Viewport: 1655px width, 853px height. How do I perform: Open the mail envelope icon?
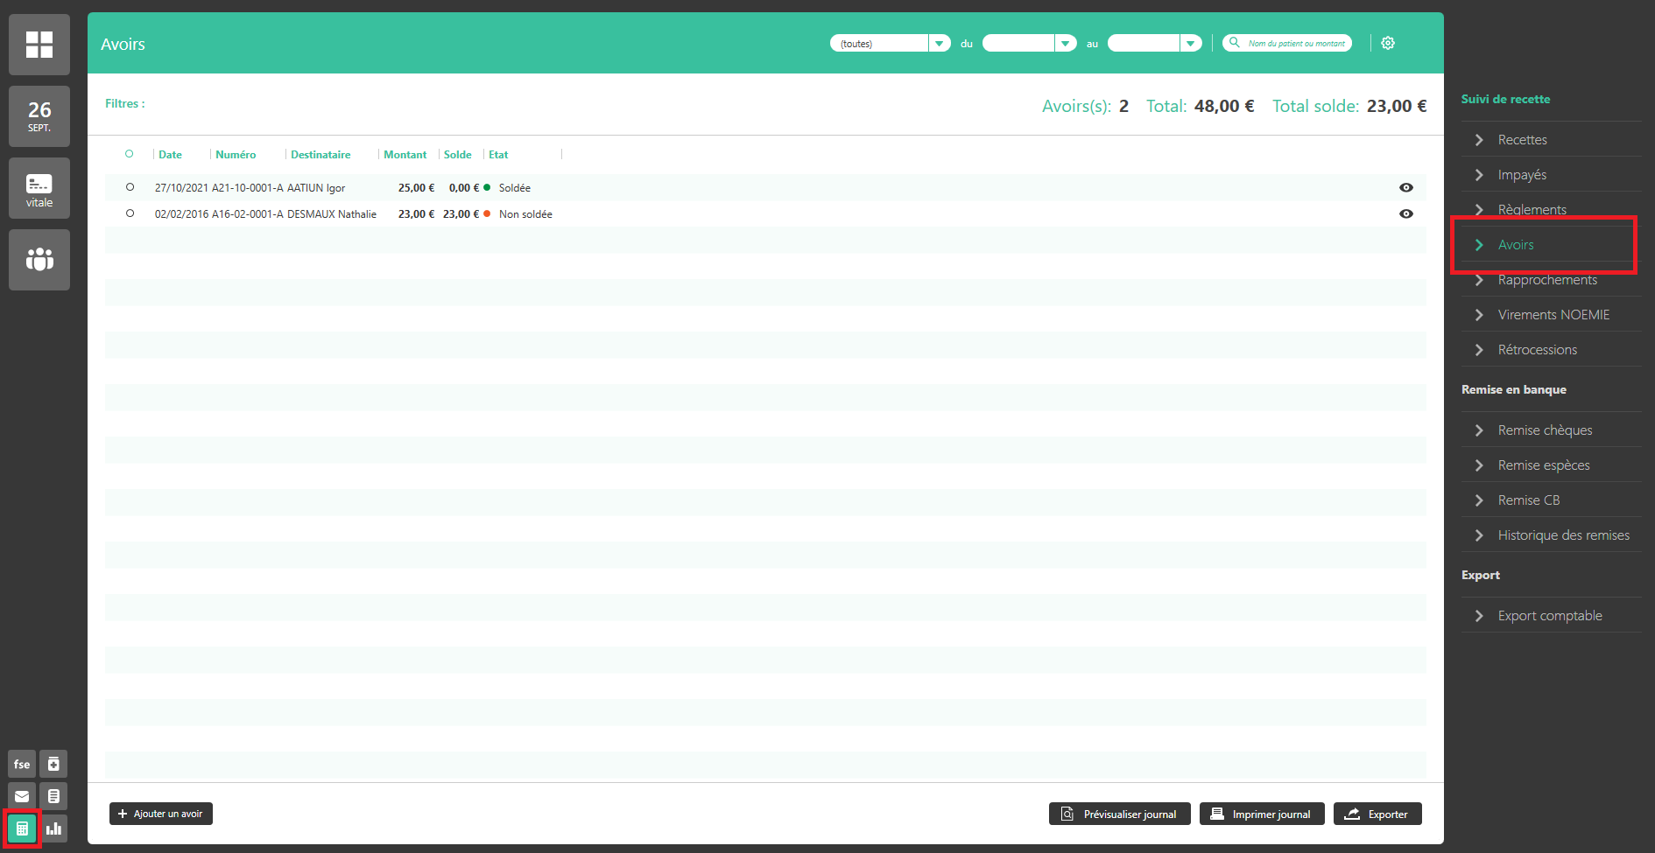click(22, 796)
